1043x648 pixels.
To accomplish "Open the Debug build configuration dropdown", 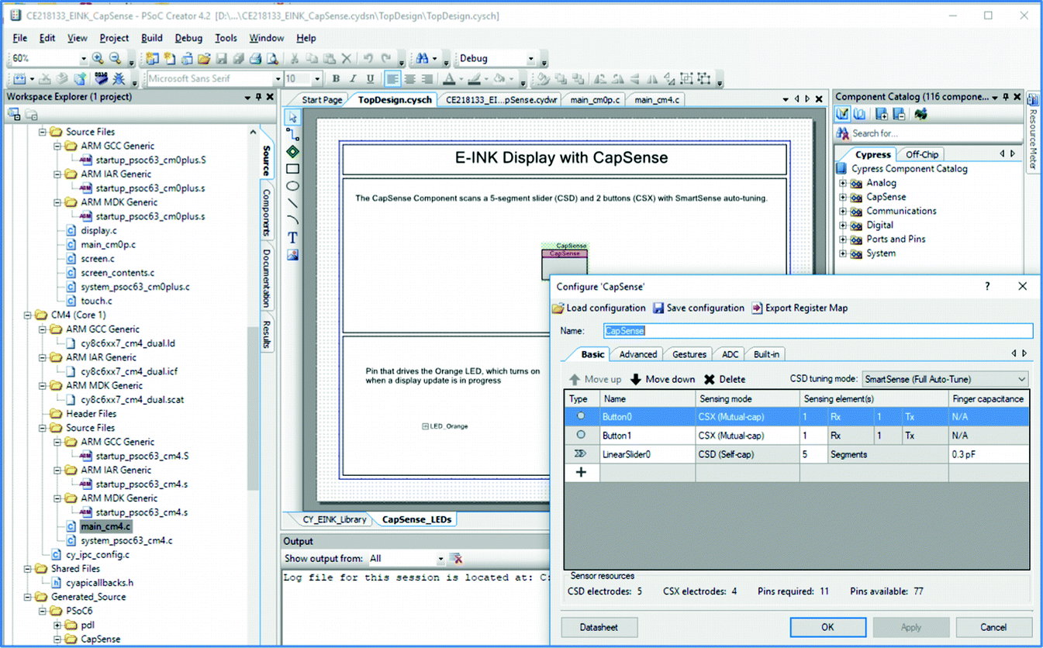I will point(530,59).
